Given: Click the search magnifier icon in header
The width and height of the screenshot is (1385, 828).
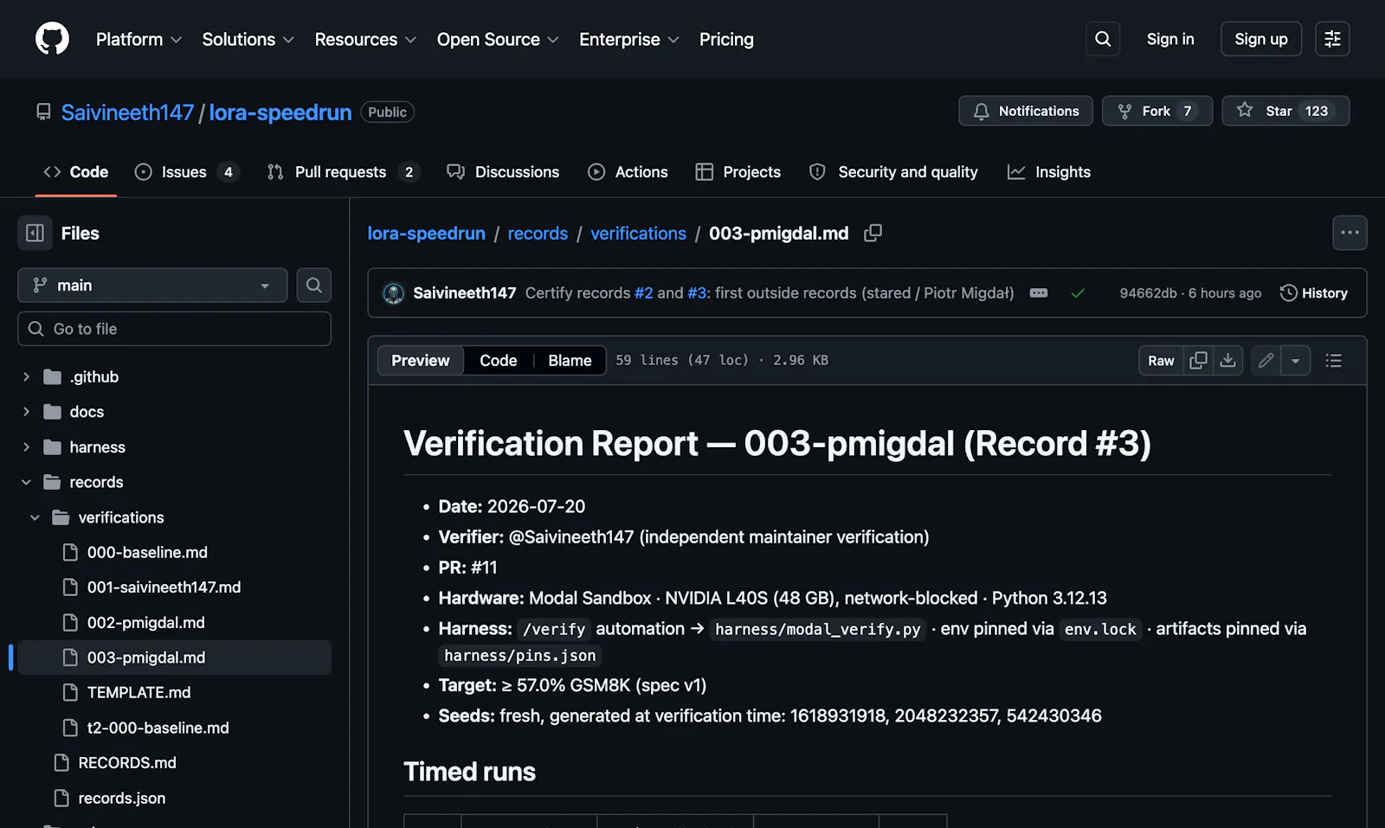Looking at the screenshot, I should click(x=1103, y=39).
